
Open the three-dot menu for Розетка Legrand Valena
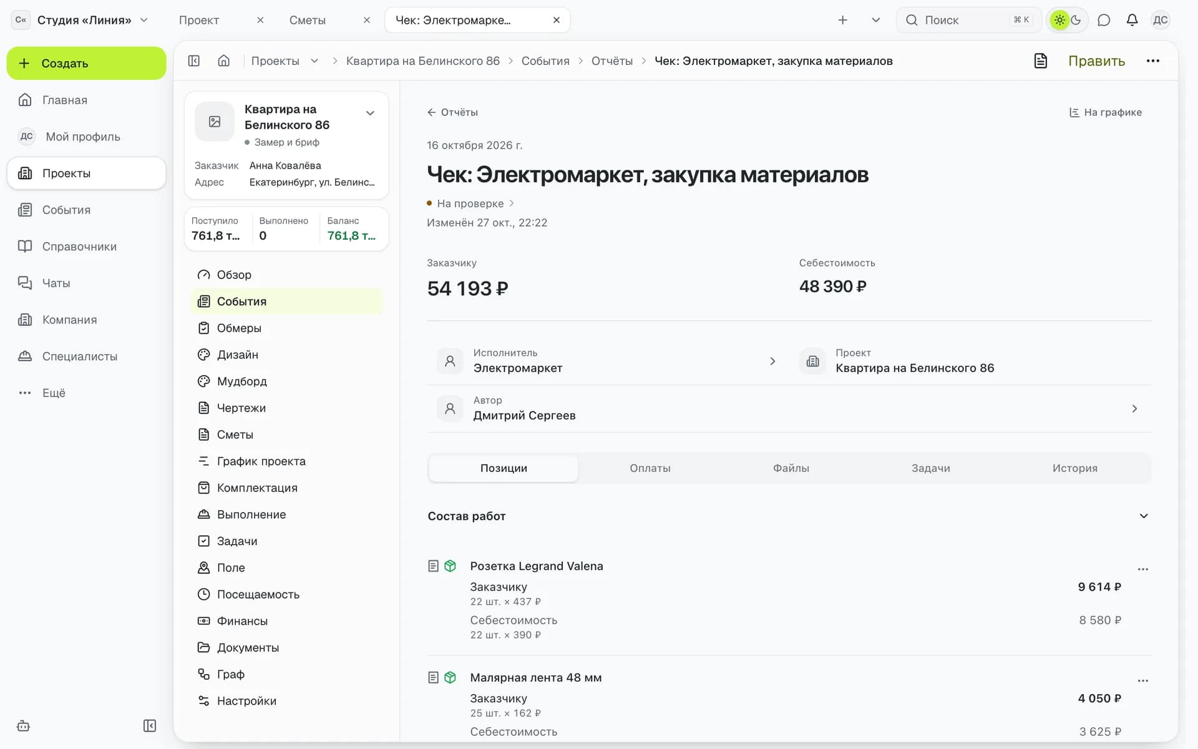[1142, 569]
